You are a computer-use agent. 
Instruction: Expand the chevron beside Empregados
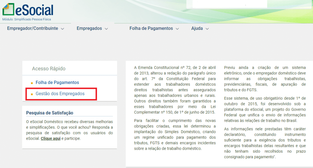click(106, 29)
